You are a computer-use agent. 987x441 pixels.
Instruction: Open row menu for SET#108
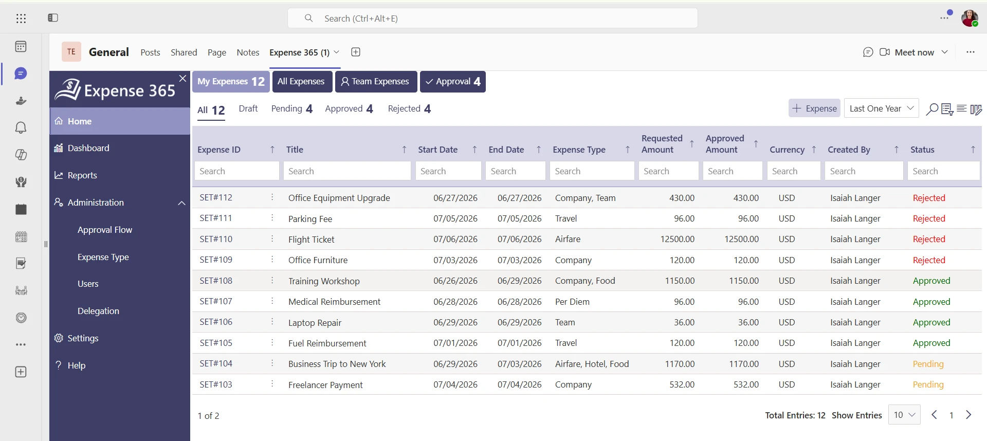point(272,281)
